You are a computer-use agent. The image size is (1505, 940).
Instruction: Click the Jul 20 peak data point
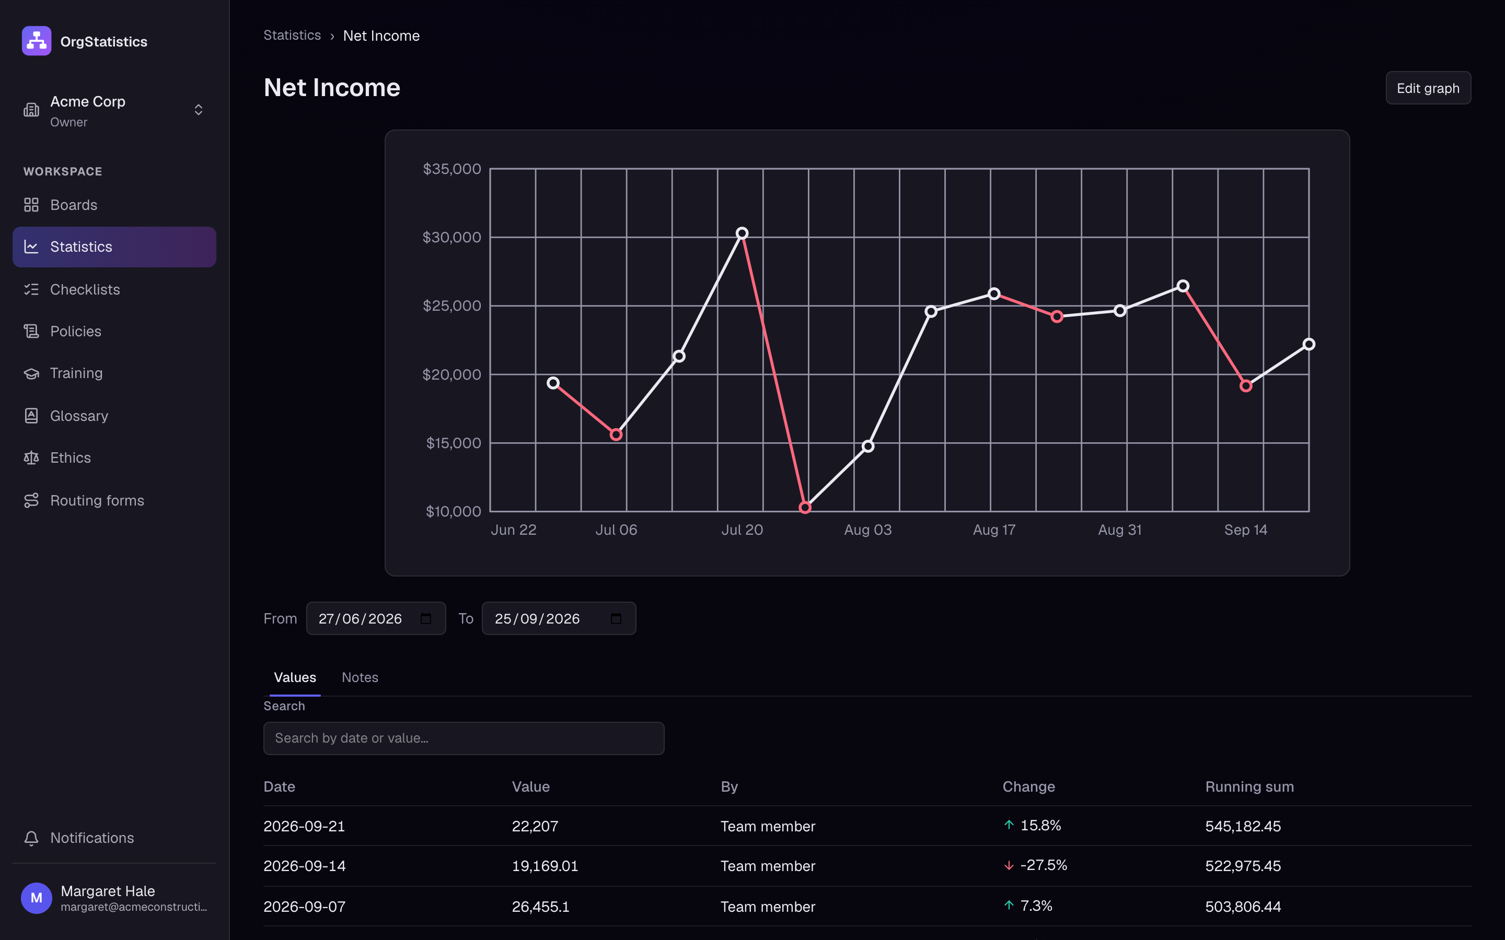(742, 233)
